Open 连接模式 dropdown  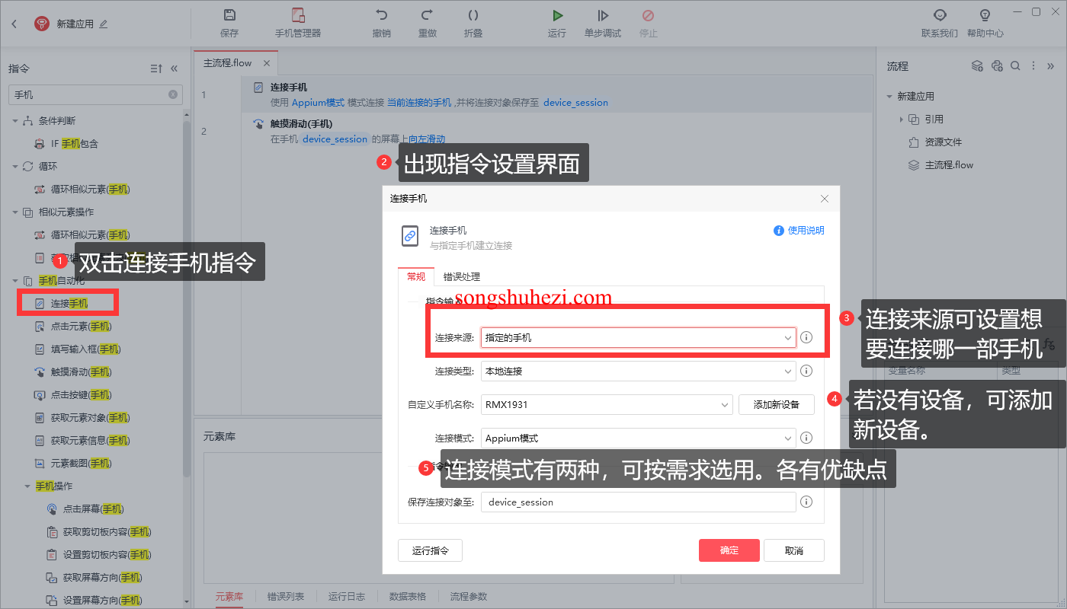[639, 438]
